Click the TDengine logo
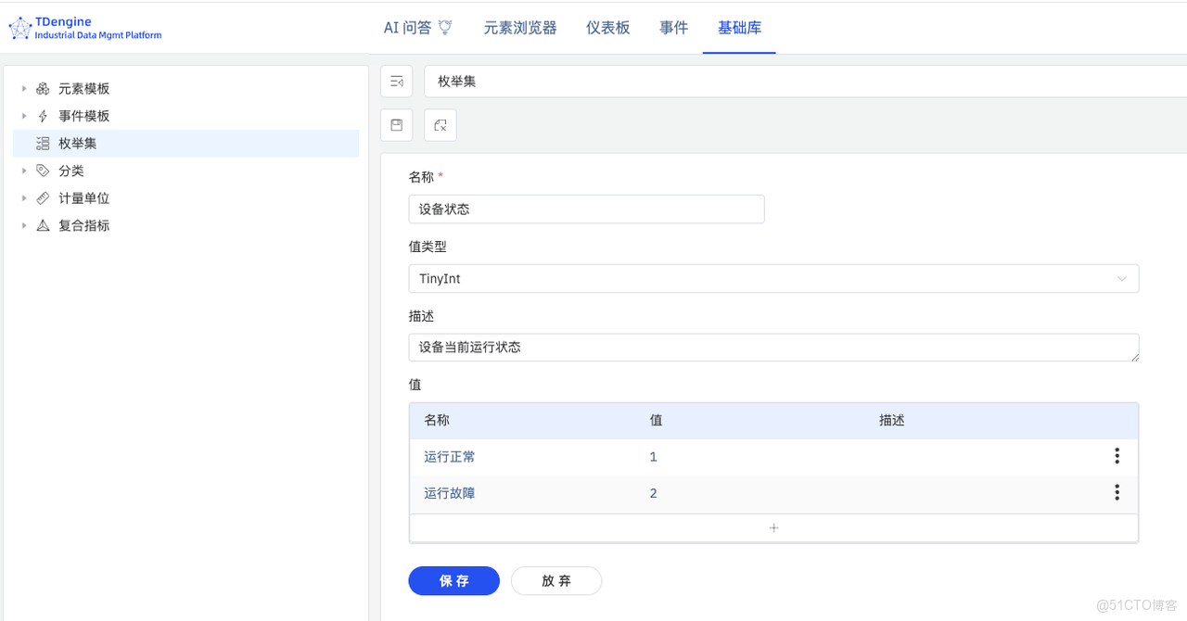The image size is (1187, 621). click(x=85, y=28)
